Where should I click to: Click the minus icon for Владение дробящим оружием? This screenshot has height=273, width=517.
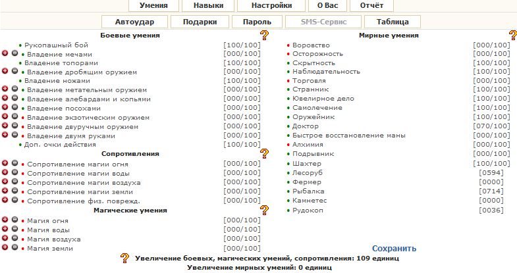pyautogui.click(x=14, y=71)
